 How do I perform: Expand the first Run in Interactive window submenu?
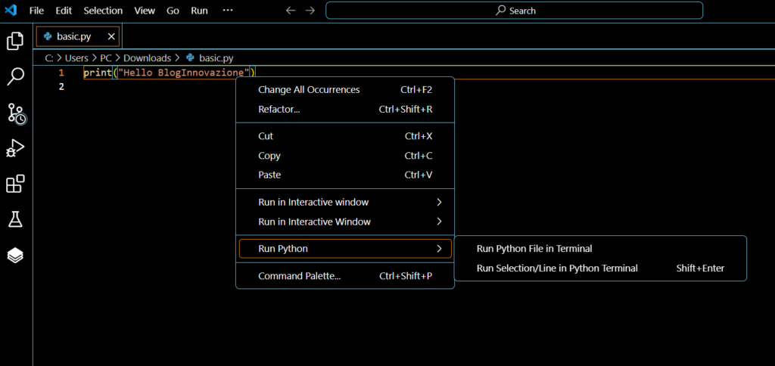pos(345,202)
